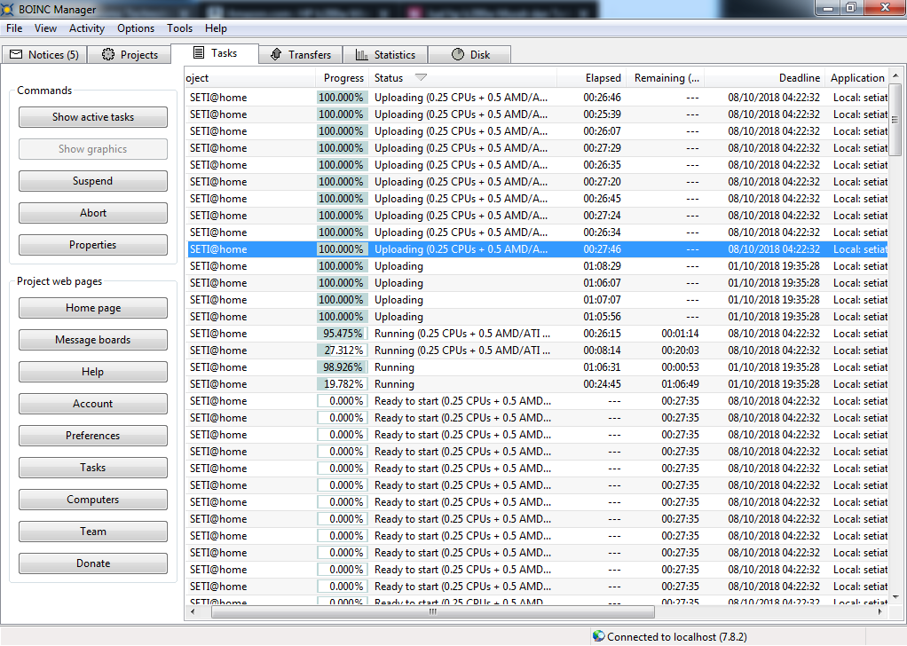Image resolution: width=907 pixels, height=646 pixels.
Task: Click the Donate button
Action: (92, 563)
